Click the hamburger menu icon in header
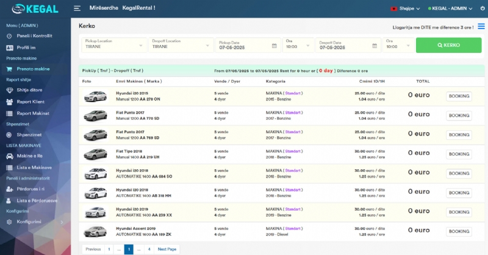The height and width of the screenshot is (255, 488). 77,9
